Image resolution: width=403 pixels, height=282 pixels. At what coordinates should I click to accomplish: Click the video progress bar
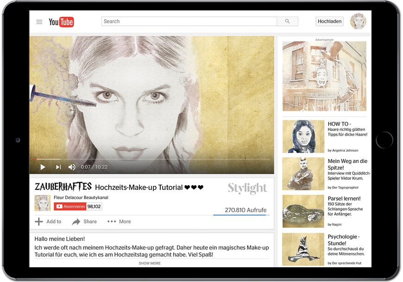[151, 159]
